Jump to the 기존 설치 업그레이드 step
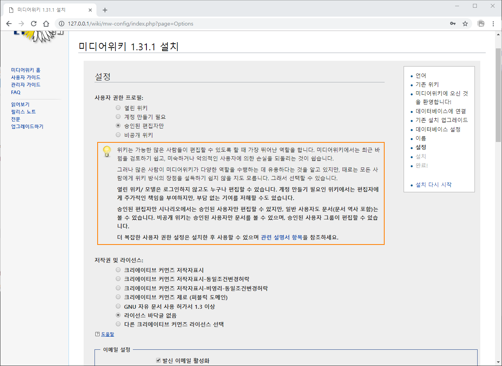This screenshot has height=366, width=502. tap(442, 120)
